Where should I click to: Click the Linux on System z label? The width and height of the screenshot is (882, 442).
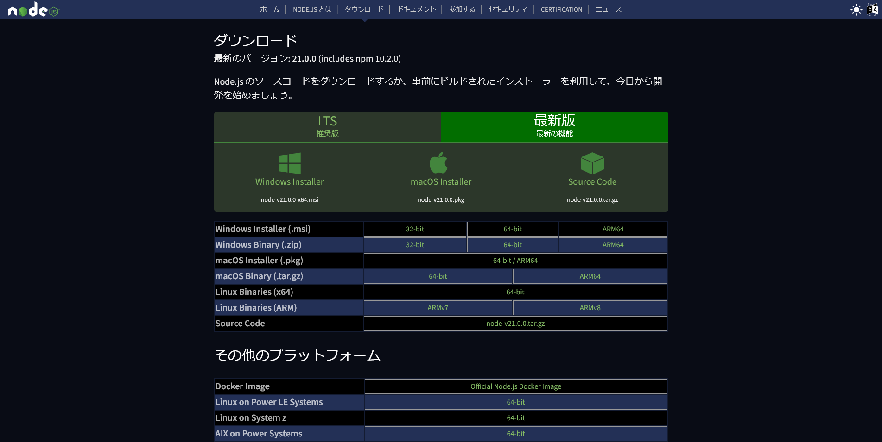[x=251, y=418]
